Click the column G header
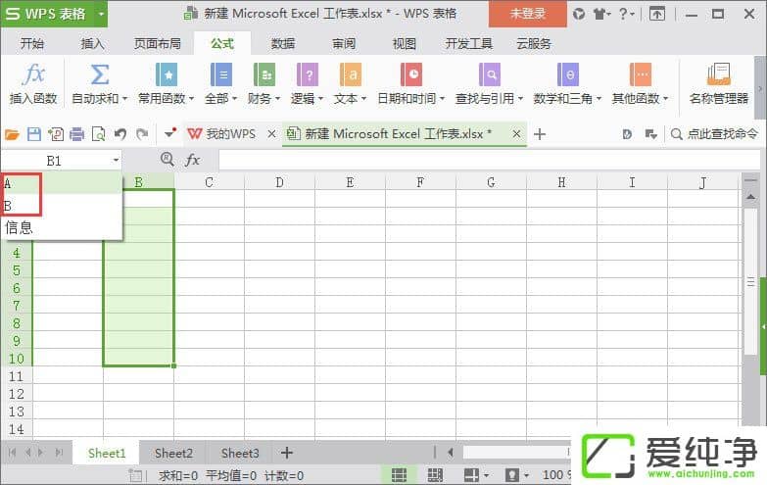The width and height of the screenshot is (767, 485). pos(491,182)
